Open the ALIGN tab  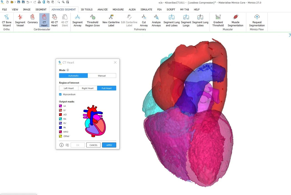point(132,9)
